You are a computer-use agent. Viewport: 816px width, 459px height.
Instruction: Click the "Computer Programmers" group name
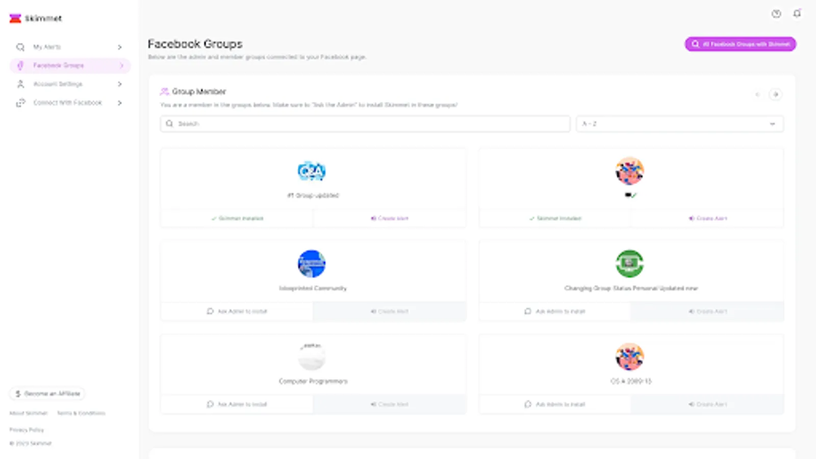313,381
